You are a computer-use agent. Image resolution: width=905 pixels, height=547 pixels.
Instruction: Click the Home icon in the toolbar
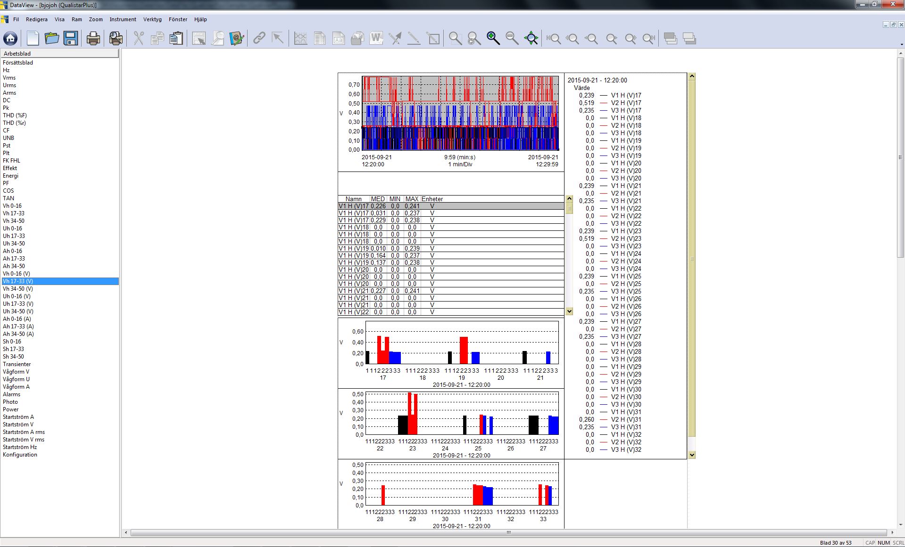(x=10, y=38)
